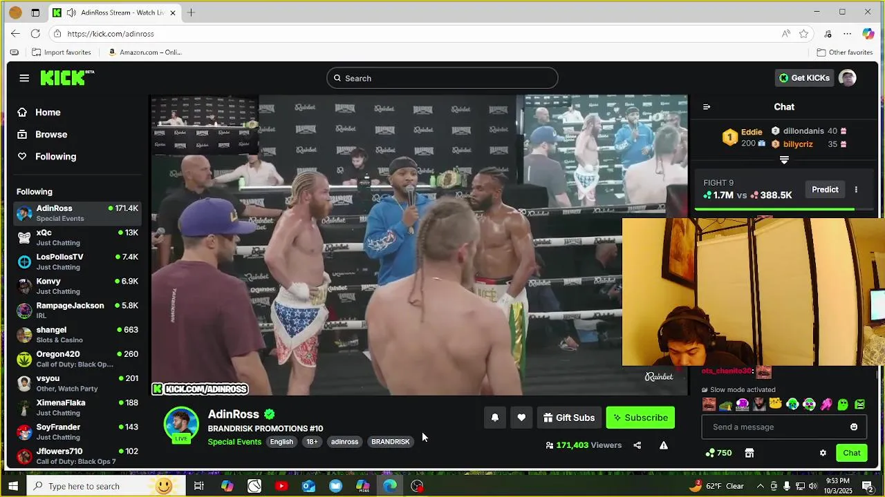Click Amazon.com bookmark in favorites bar

(144, 52)
